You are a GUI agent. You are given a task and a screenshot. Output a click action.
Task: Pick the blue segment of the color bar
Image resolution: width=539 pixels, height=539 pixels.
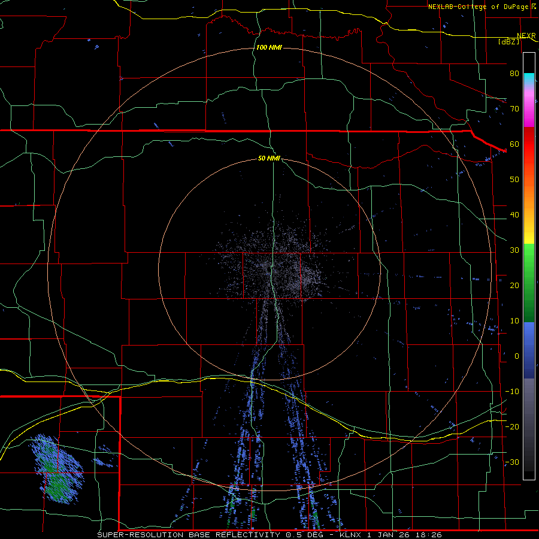[529, 350]
